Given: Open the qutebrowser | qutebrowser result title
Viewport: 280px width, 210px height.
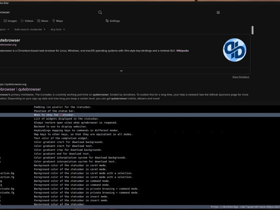Looking at the screenshot, I should pyautogui.click(x=20, y=89).
